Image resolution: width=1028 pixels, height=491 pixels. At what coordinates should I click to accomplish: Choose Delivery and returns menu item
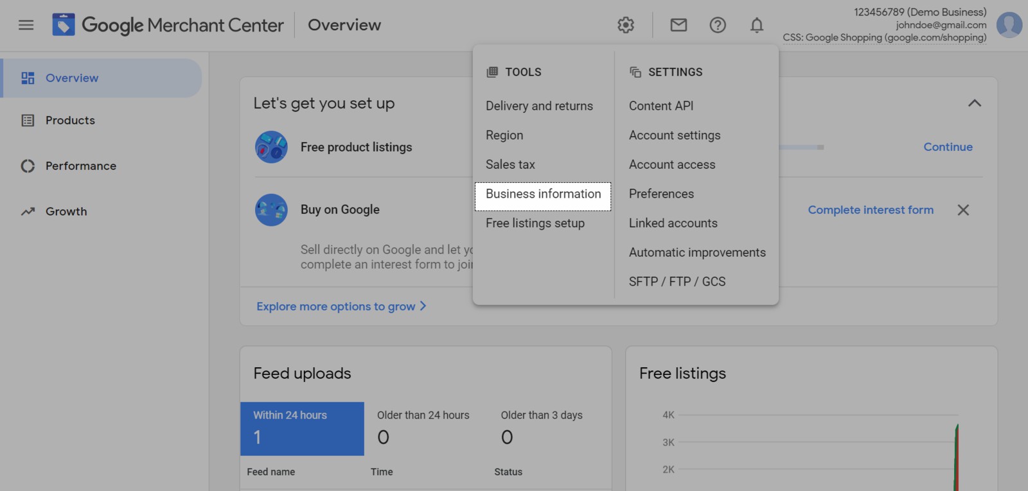click(x=539, y=106)
